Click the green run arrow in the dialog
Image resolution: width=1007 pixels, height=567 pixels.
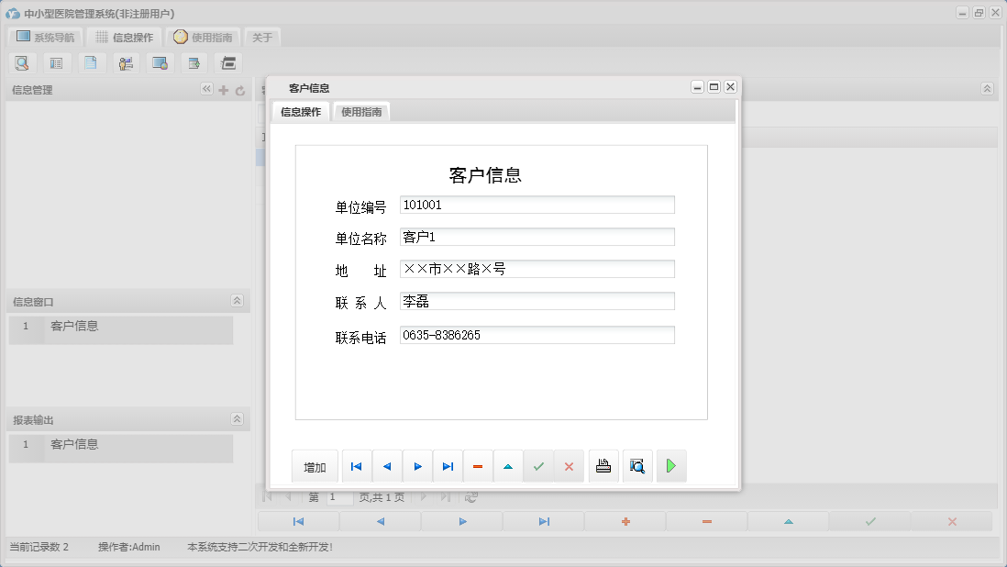click(670, 466)
